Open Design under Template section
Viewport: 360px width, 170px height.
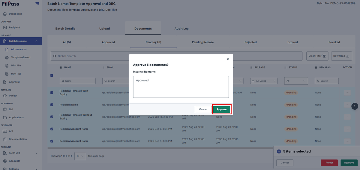tap(13, 96)
